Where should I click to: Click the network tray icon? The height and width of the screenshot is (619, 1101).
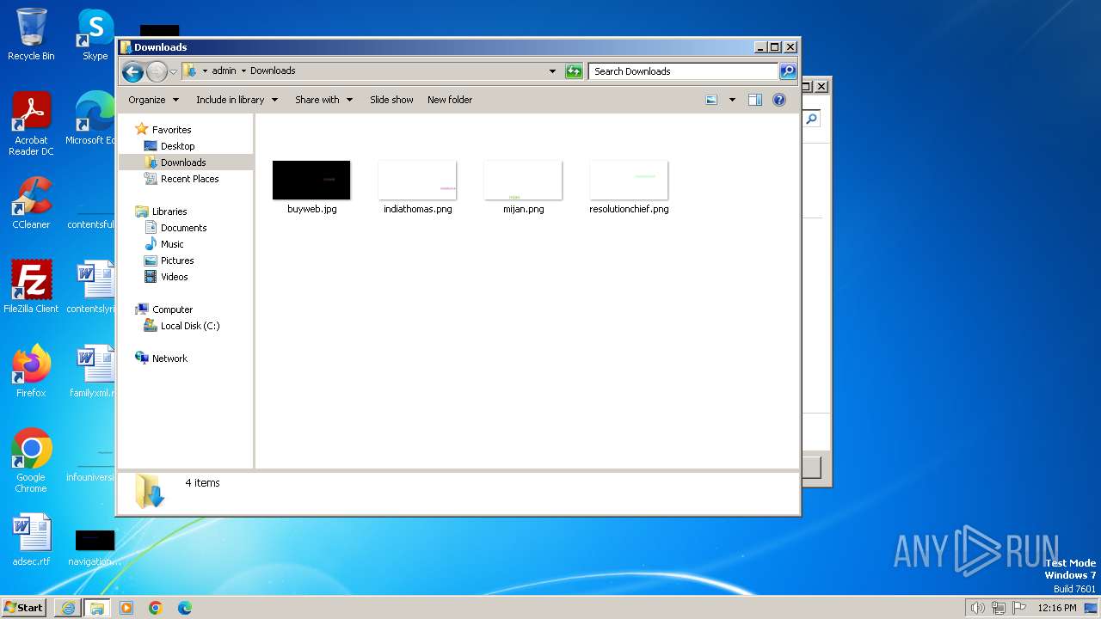pos(999,608)
